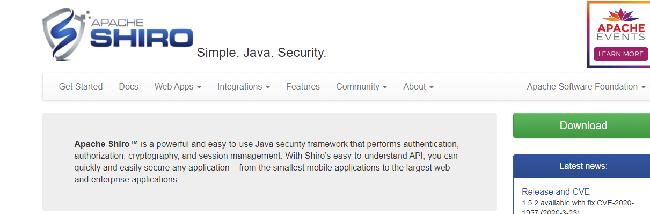Expand the Integrations dropdown menu

[x=243, y=87]
